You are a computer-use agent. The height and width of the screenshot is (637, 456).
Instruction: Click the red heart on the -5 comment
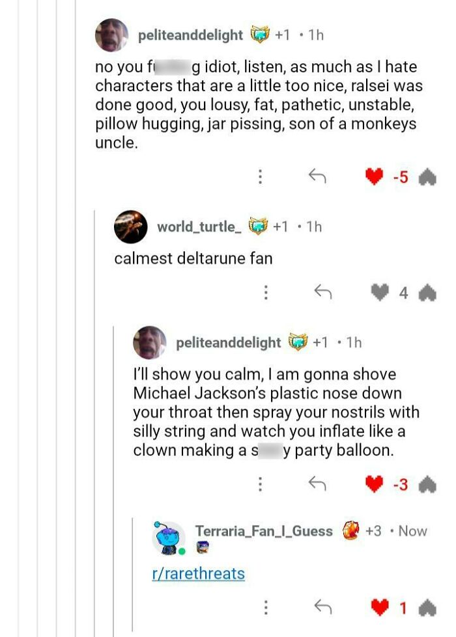pos(374,176)
